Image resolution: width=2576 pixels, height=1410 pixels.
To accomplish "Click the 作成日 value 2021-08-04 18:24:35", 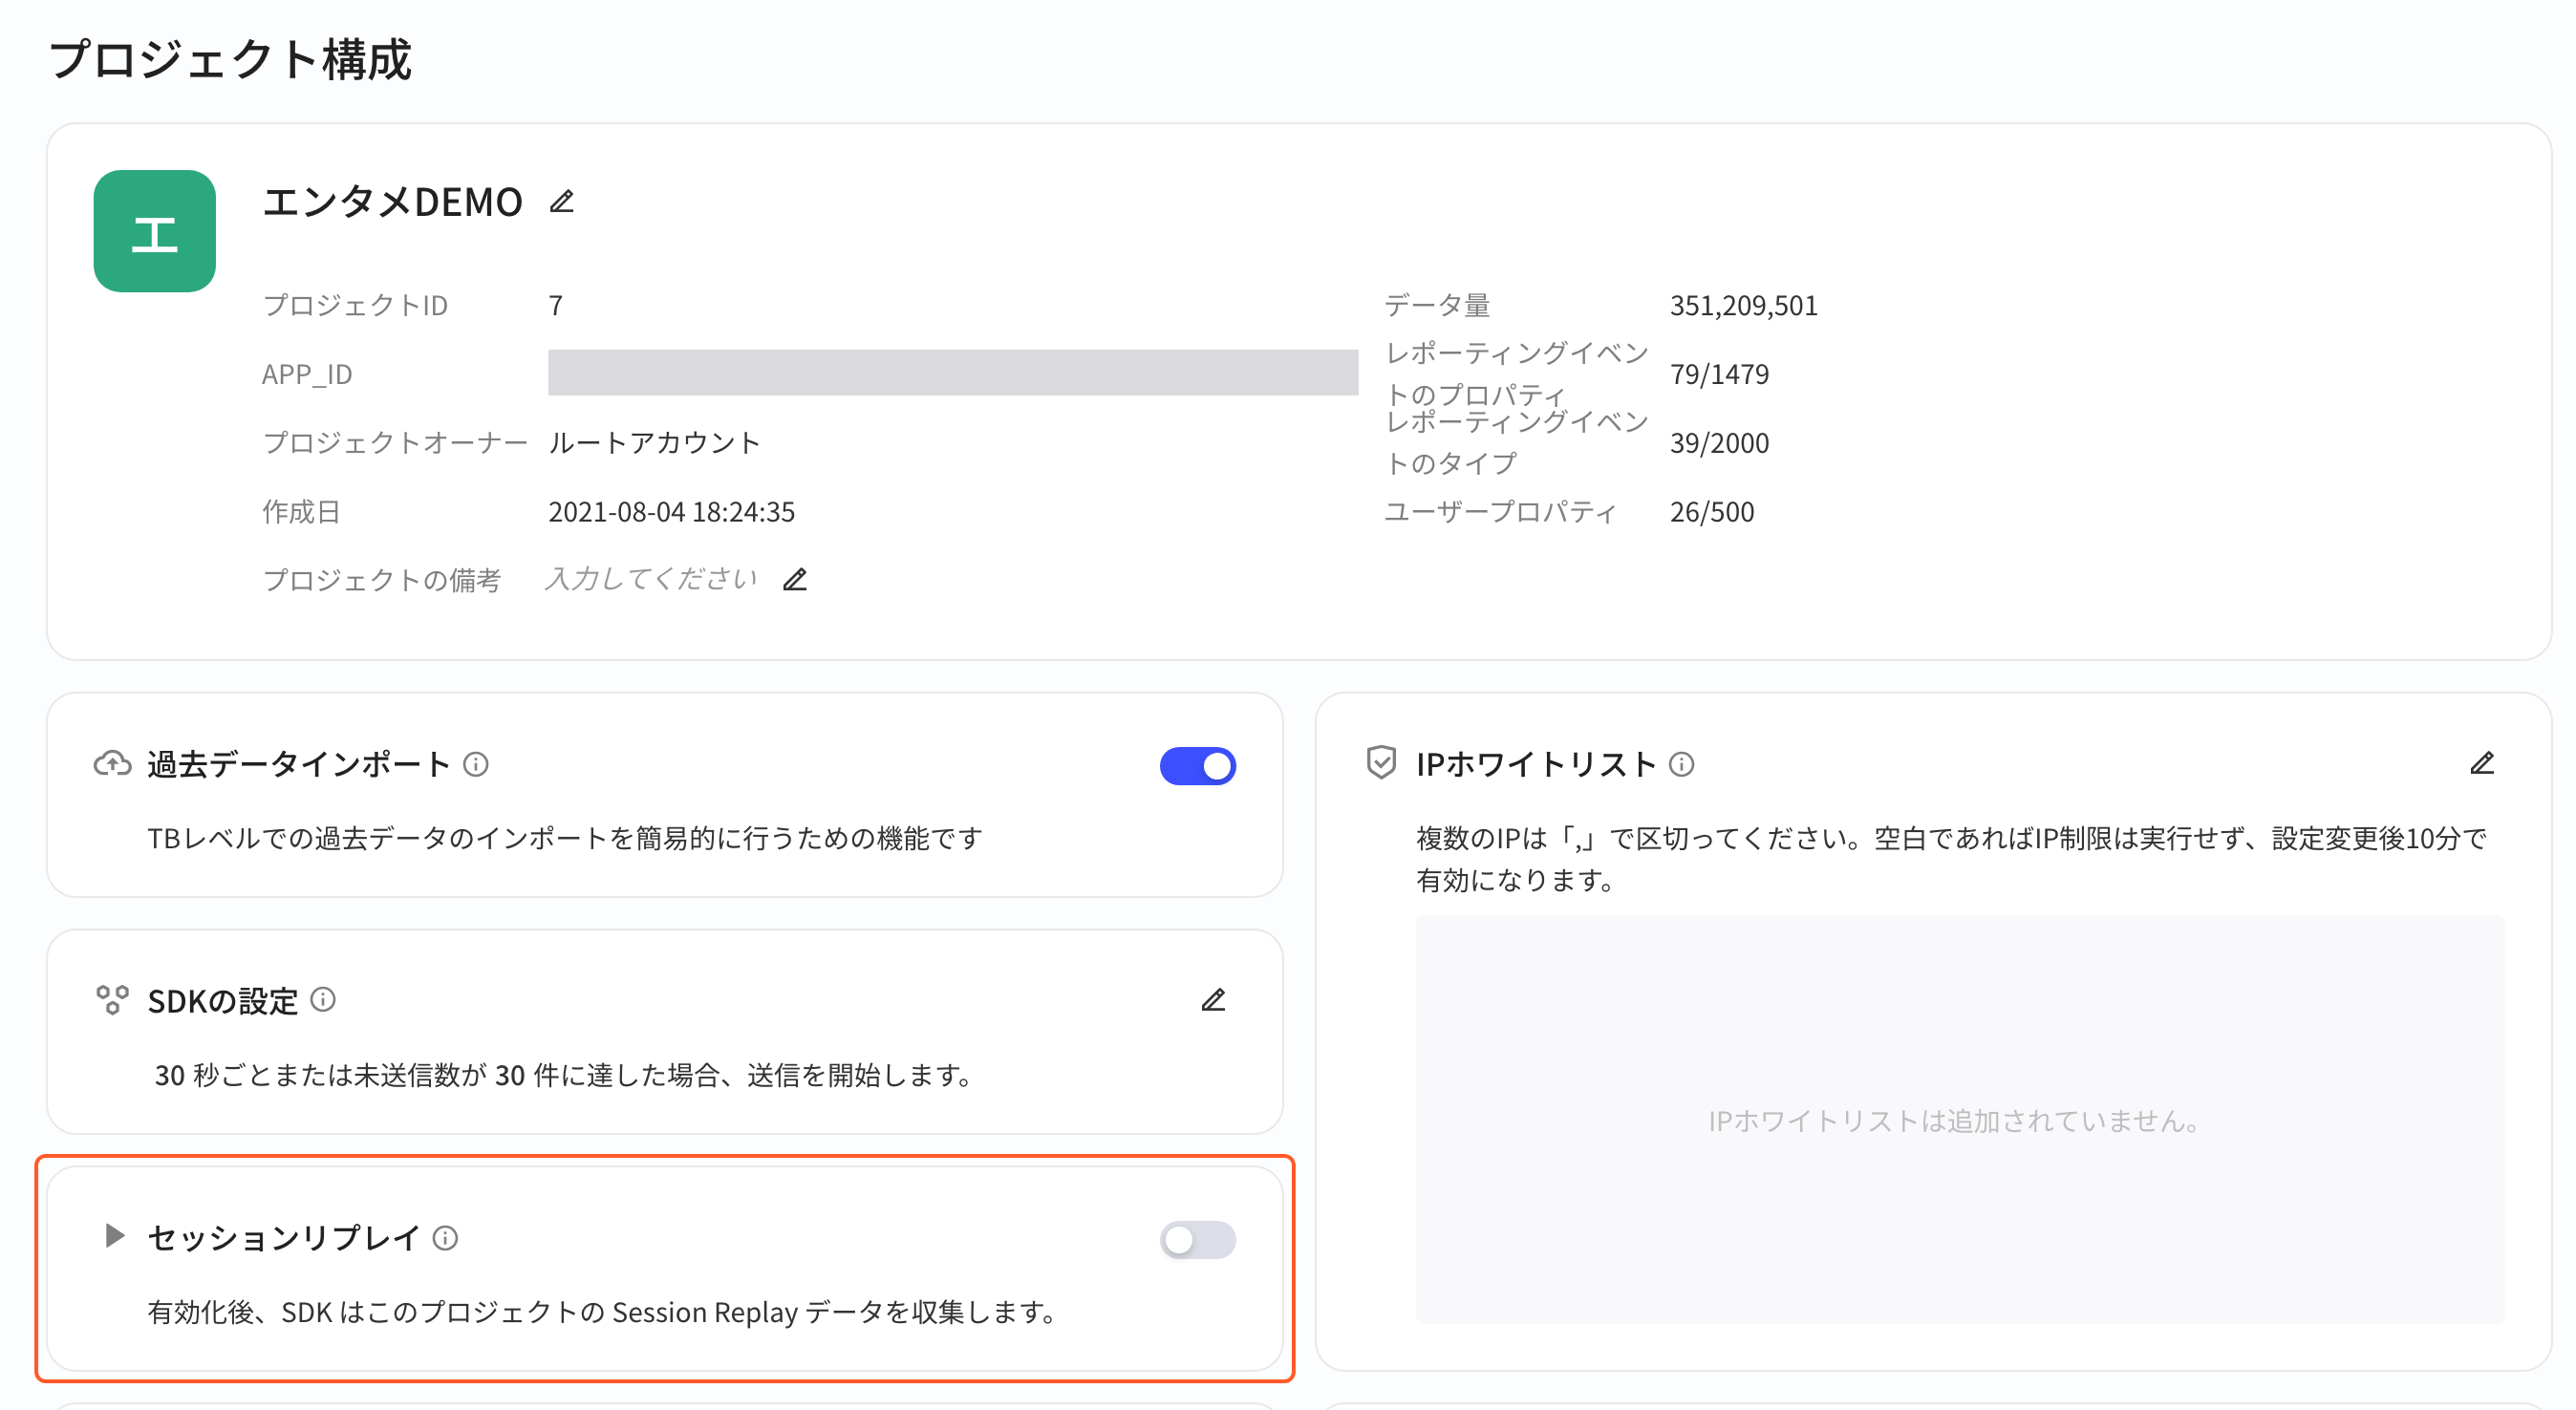I will [x=671, y=512].
